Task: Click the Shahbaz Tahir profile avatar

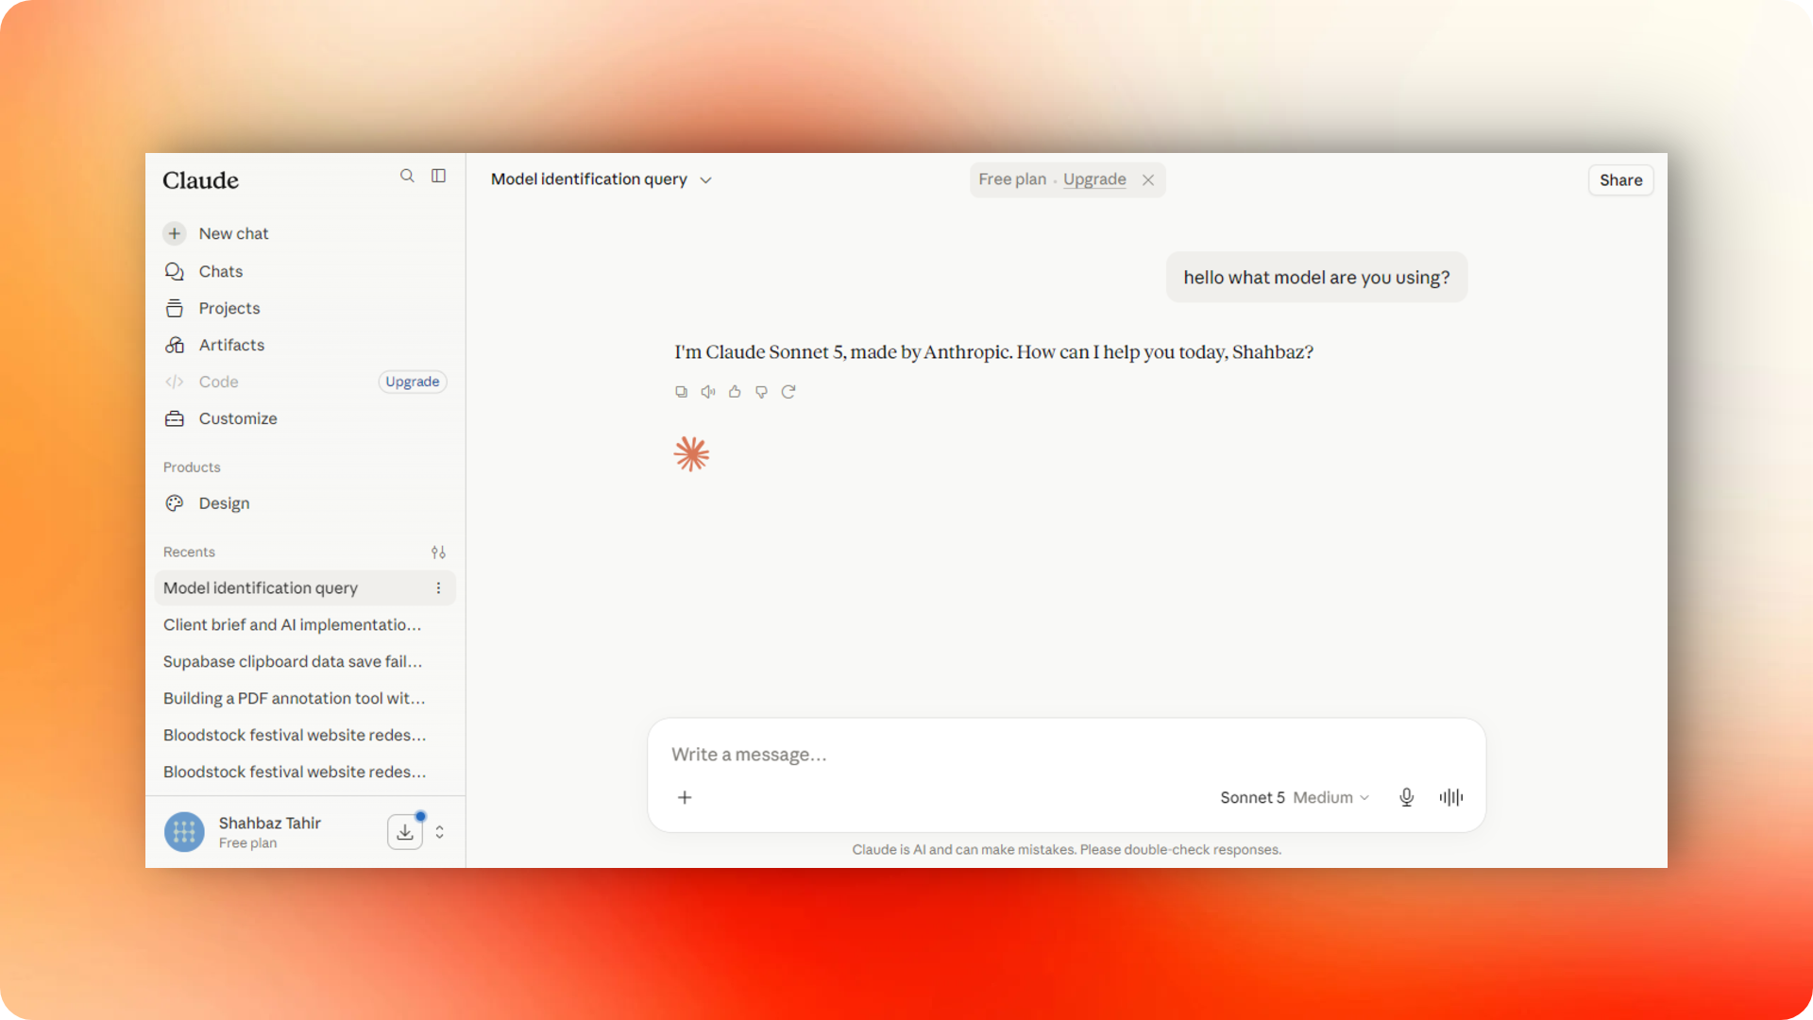Action: (x=184, y=832)
